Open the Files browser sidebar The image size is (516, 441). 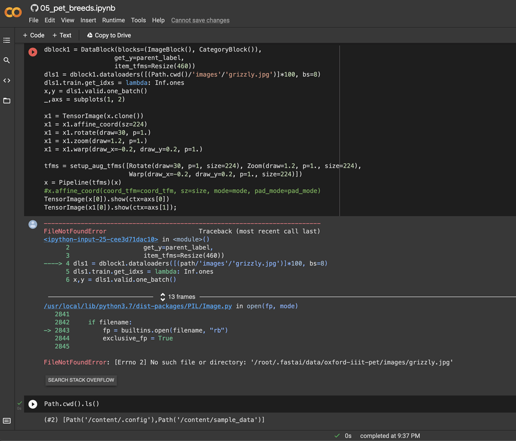tap(7, 100)
